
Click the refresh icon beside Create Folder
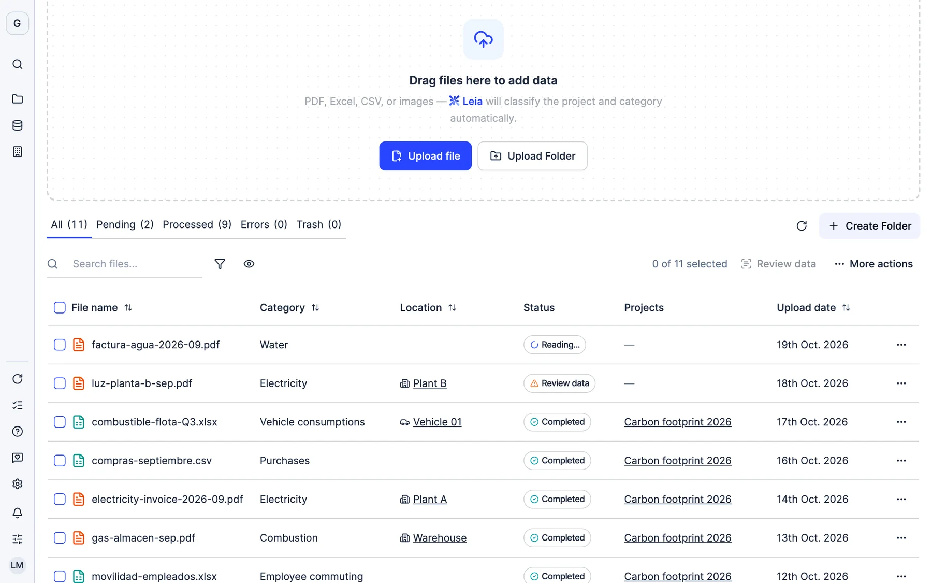(x=801, y=226)
